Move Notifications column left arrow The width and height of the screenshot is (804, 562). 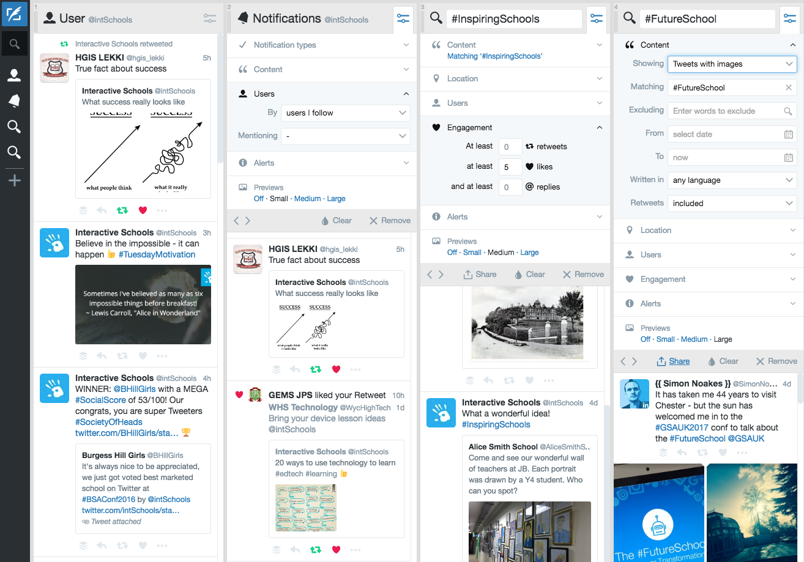[x=236, y=221]
